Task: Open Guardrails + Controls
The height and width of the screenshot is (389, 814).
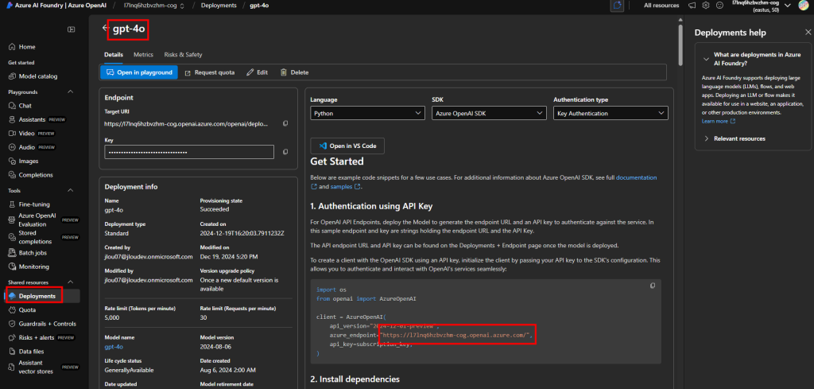Action: (43, 324)
